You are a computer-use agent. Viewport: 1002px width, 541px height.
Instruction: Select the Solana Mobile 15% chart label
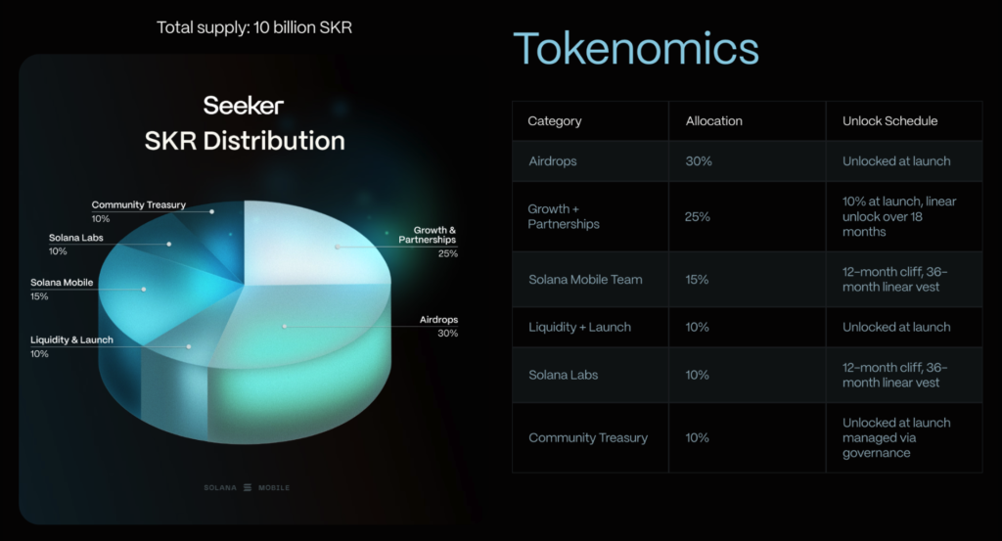pyautogui.click(x=62, y=290)
